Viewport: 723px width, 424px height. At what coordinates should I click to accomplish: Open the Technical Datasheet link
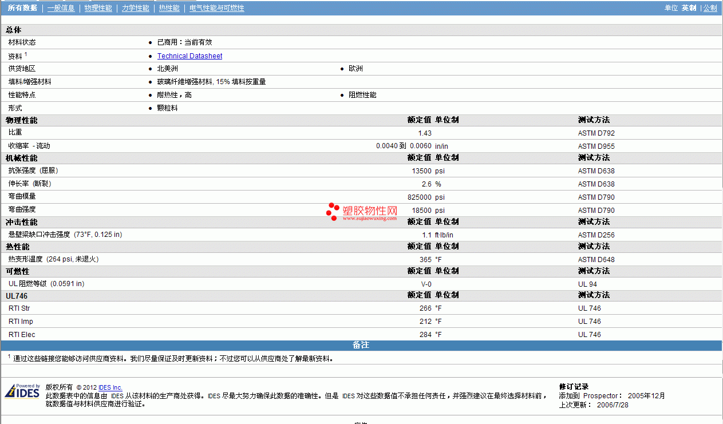point(189,56)
